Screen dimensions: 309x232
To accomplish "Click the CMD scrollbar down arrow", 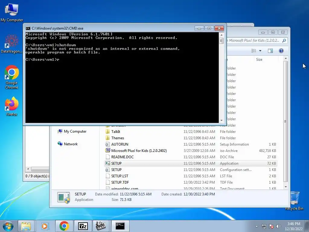I will tap(221, 120).
